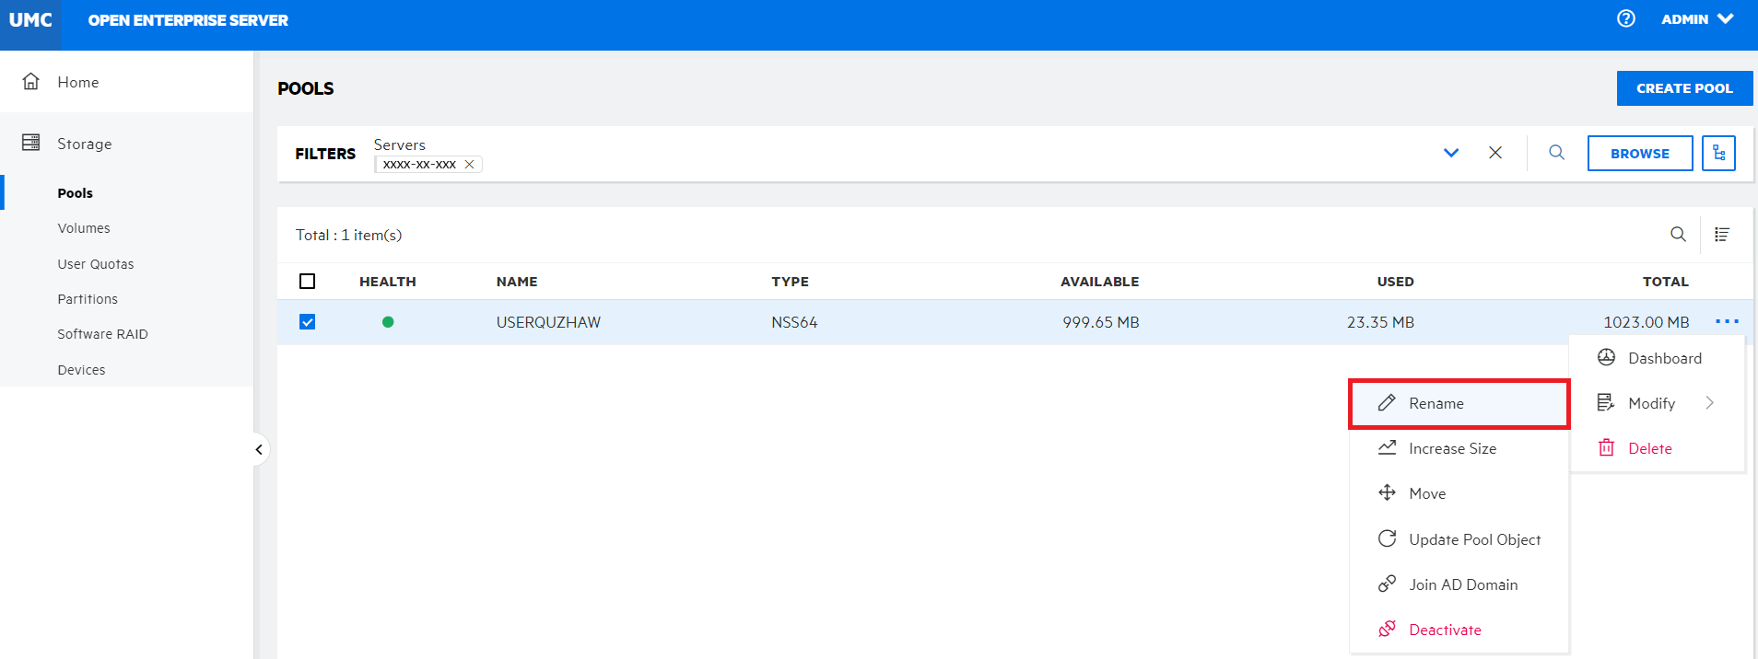Click the search icon in filters bar

1556,153
